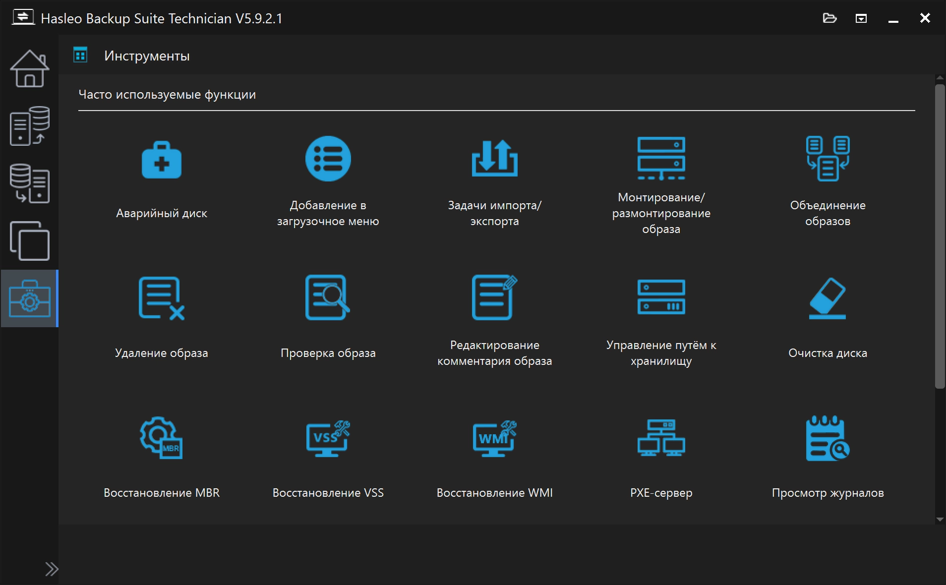The height and width of the screenshot is (585, 946).
Task: Open the Просмотр журналов log icon
Action: (828, 438)
